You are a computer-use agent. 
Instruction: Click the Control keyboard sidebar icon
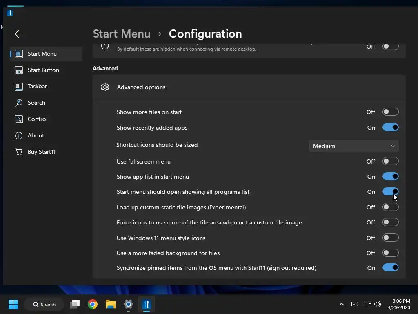point(19,119)
